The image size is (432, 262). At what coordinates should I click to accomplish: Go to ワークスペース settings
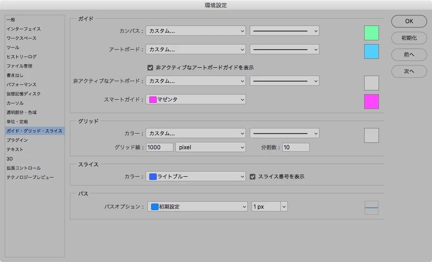[21, 38]
